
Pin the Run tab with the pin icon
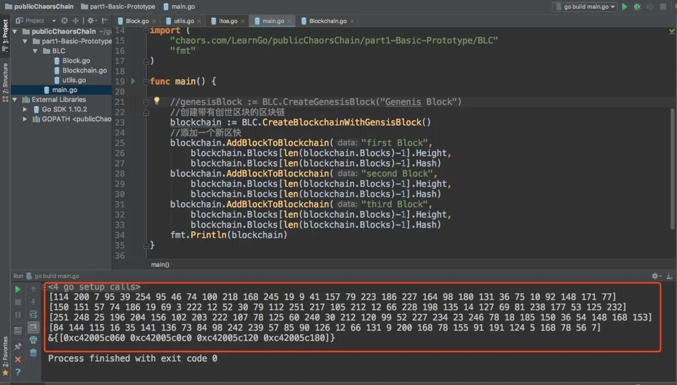pos(18,346)
